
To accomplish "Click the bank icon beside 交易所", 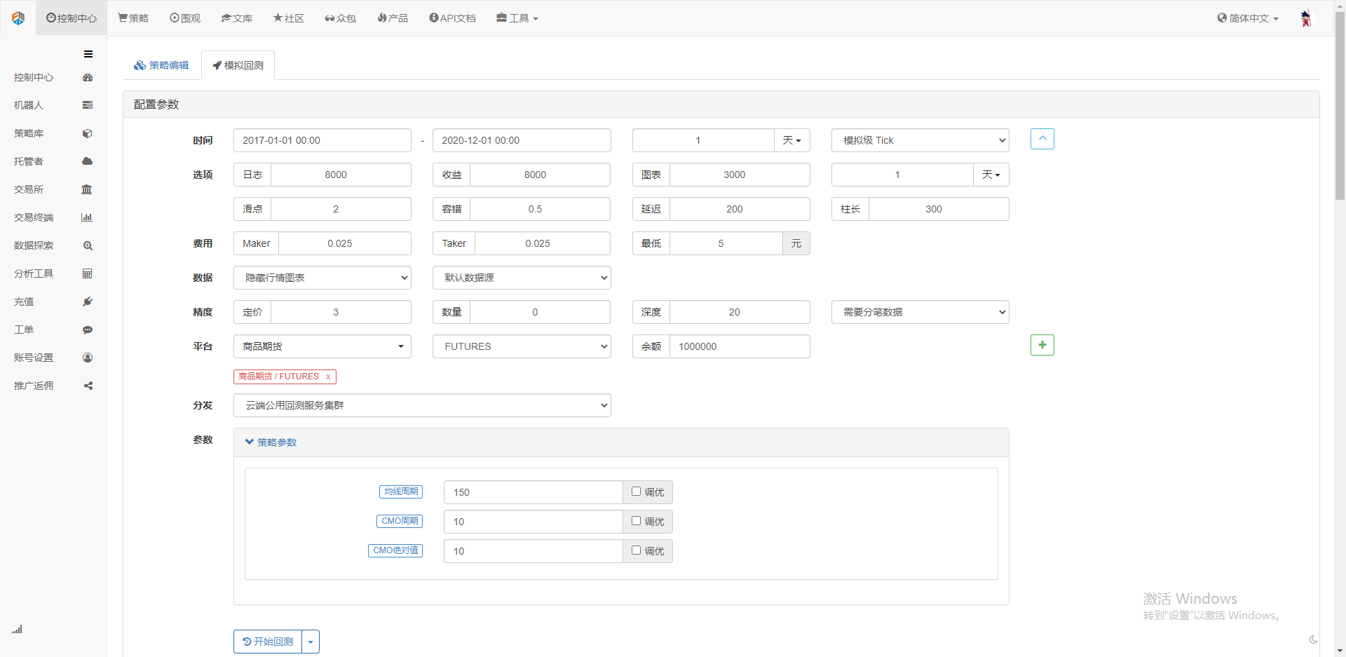I will [87, 189].
